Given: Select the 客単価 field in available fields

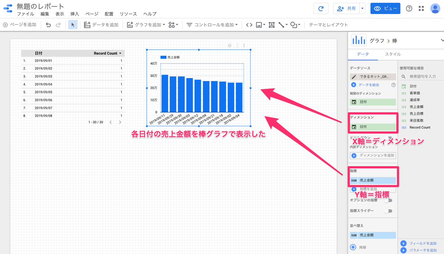Looking at the screenshot, I should point(415,93).
